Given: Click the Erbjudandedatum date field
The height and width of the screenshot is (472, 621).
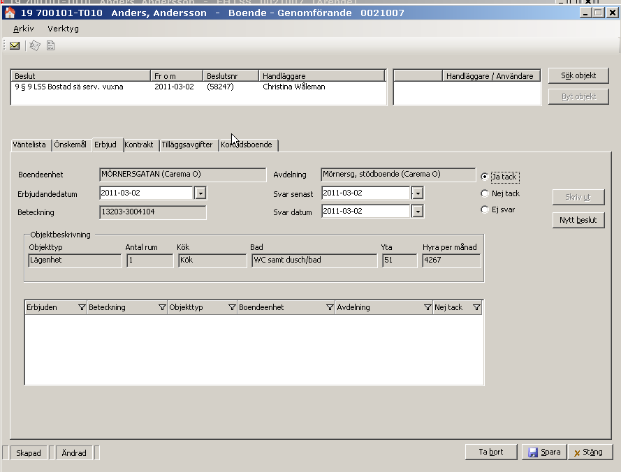Looking at the screenshot, I should click(146, 193).
